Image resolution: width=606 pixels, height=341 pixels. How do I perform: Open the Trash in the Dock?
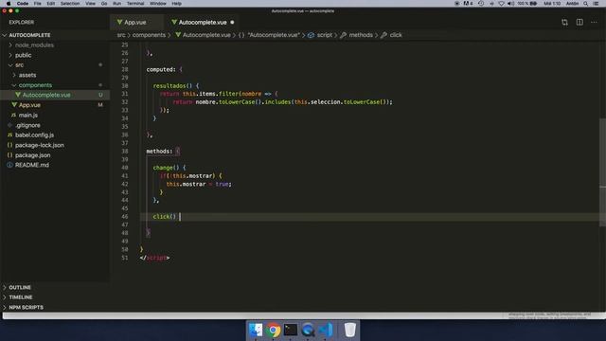(x=349, y=330)
